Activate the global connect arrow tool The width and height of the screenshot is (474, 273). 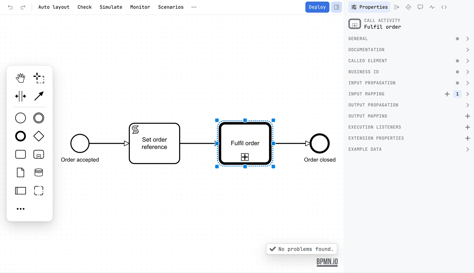(39, 96)
